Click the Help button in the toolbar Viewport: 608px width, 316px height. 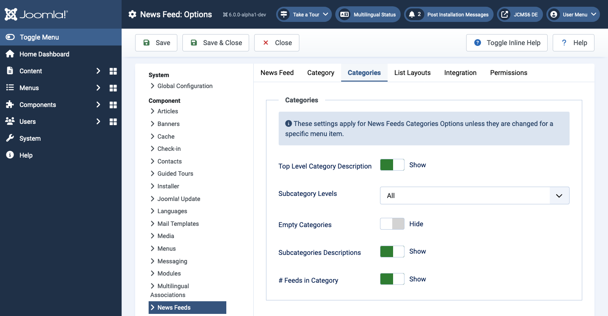pyautogui.click(x=573, y=43)
